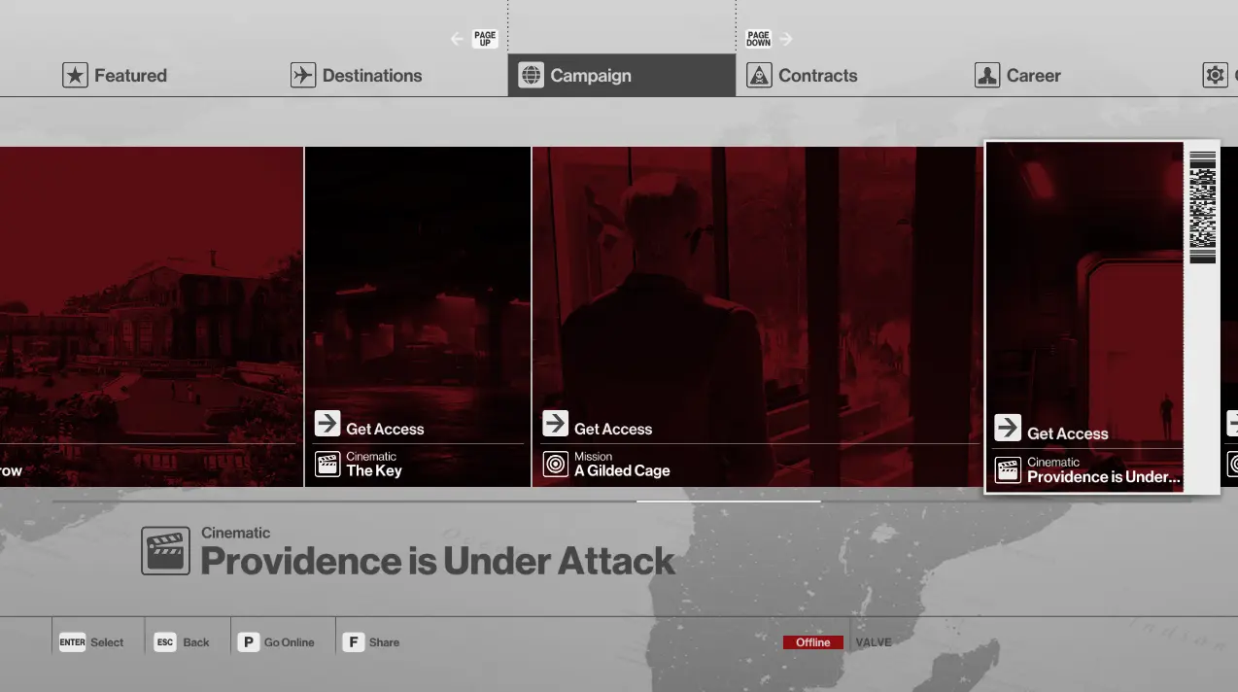This screenshot has height=692, width=1238.
Task: Click Get Access arrow on The Key
Action: (327, 424)
